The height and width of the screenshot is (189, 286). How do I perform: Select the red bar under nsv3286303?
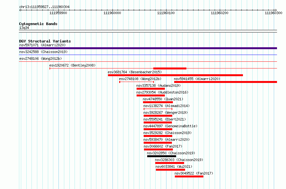tap(170, 163)
